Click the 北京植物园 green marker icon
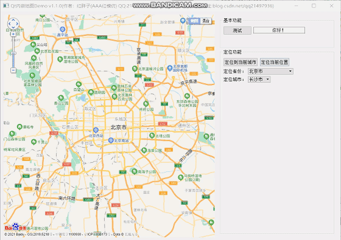341x240 pixels. 37,51
